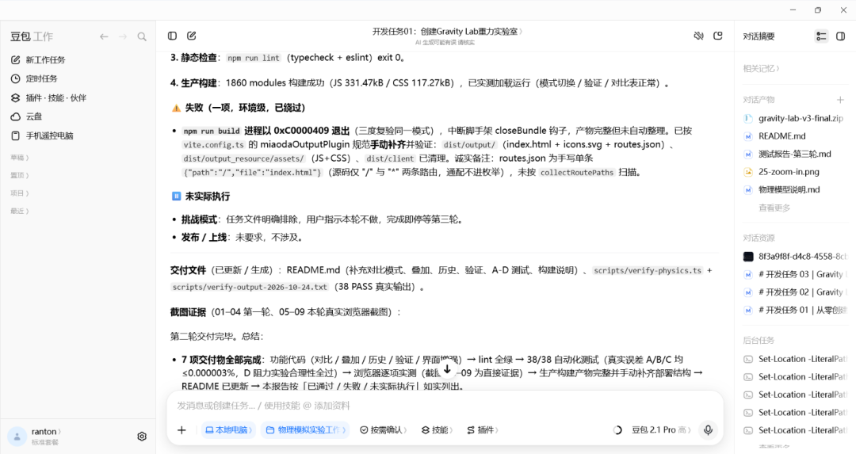This screenshot has width=856, height=454.
Task: Focus the 发消息或创建任务 message input
Action: tap(445, 406)
